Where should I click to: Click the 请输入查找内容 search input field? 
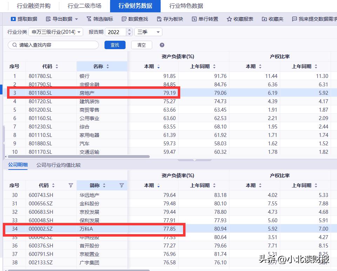pos(53,45)
